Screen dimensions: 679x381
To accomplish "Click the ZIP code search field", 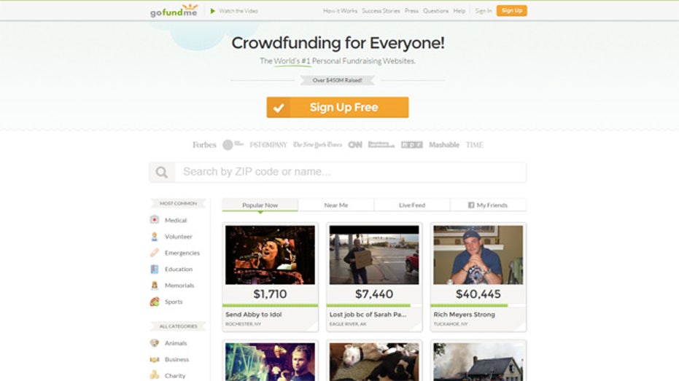I will coord(350,172).
